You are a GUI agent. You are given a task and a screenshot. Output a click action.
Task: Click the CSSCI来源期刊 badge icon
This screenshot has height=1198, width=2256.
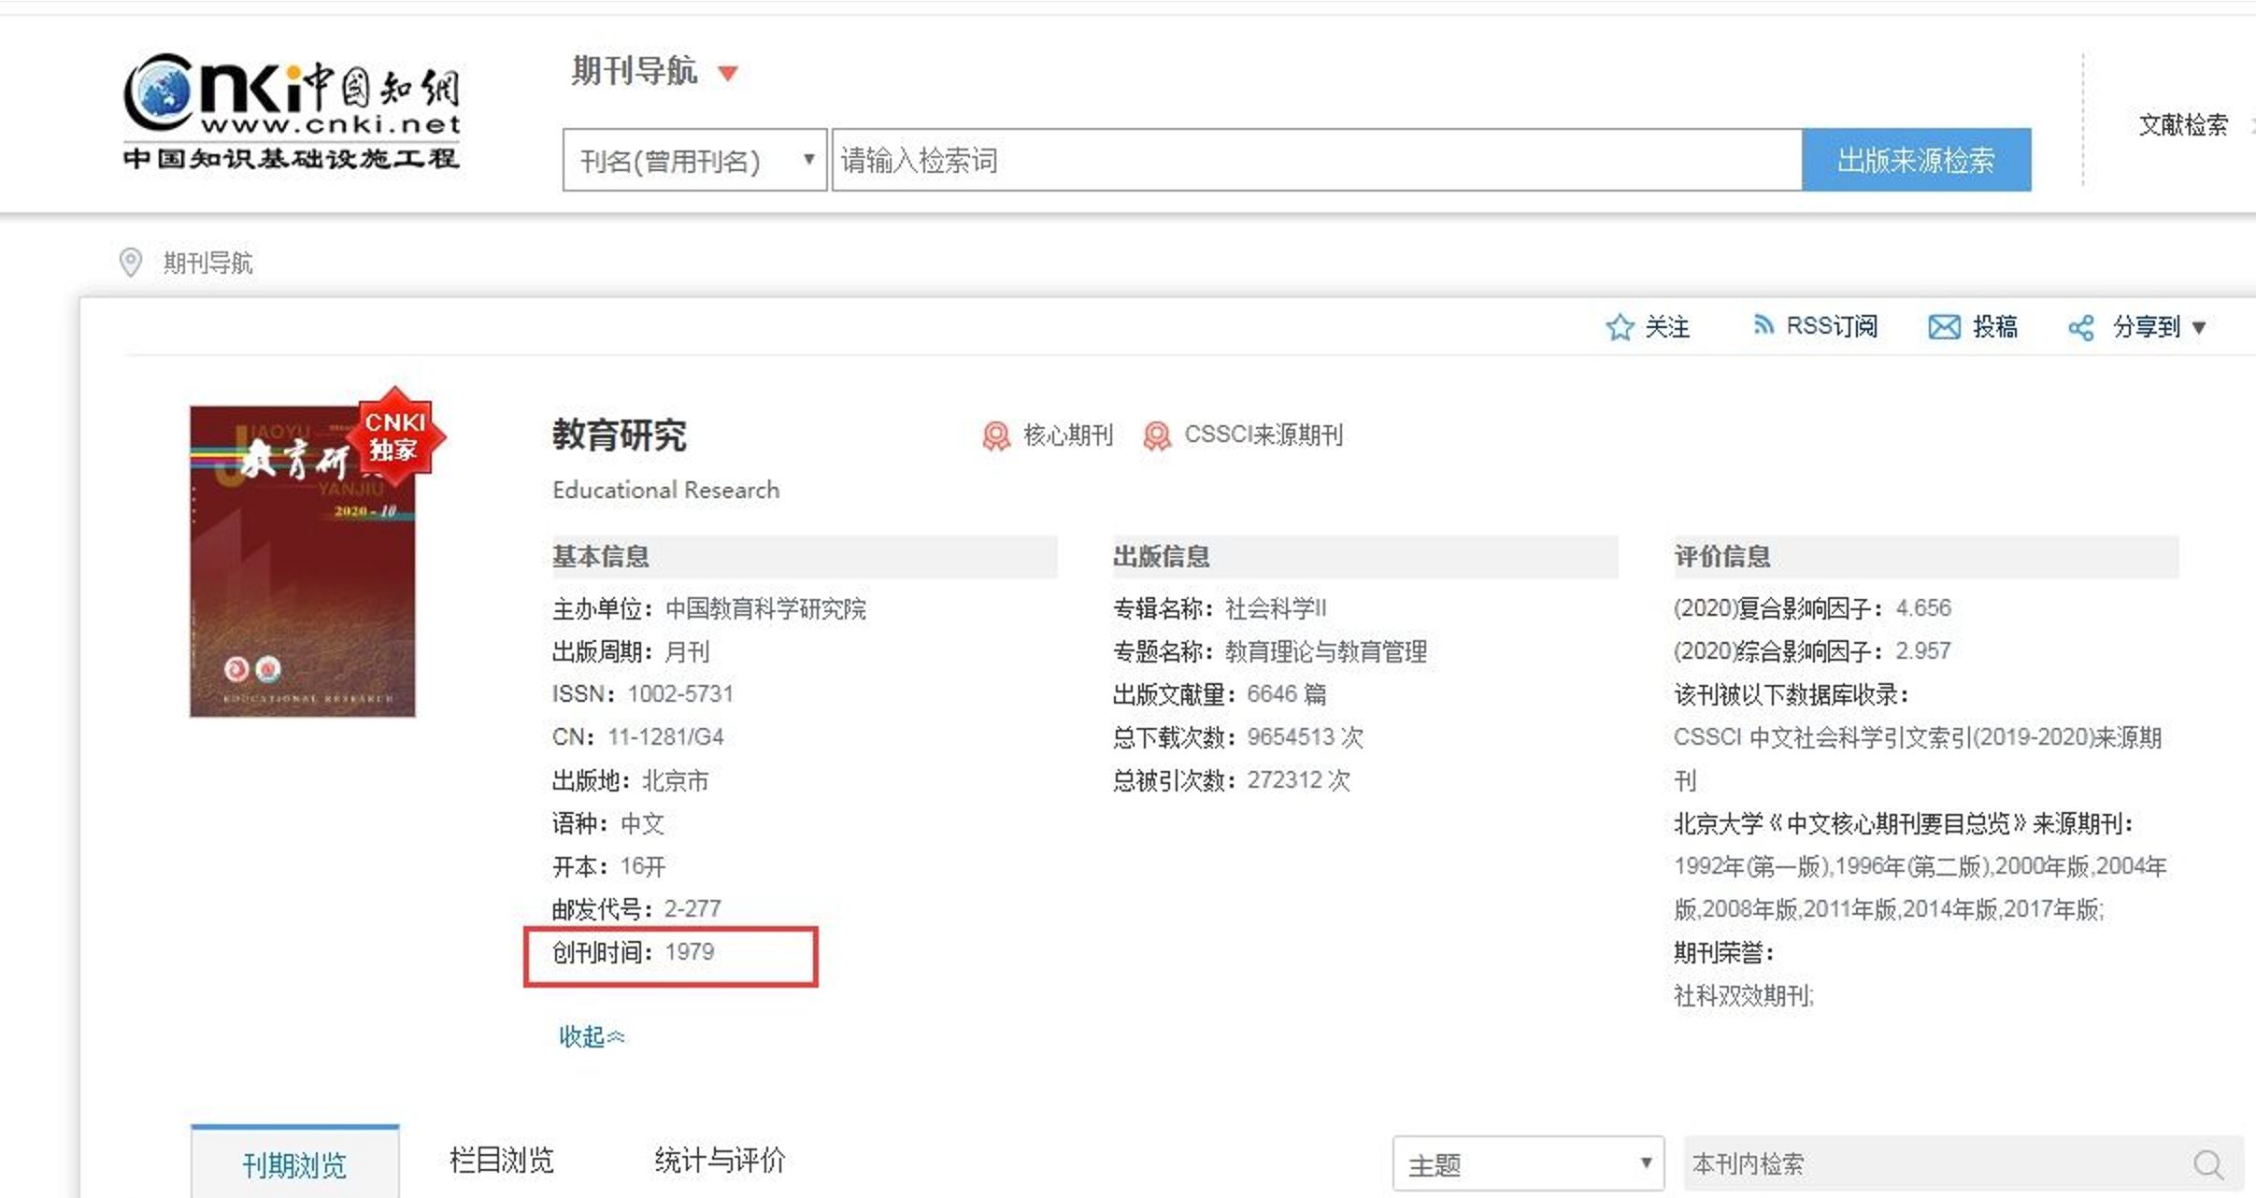[x=1158, y=434]
